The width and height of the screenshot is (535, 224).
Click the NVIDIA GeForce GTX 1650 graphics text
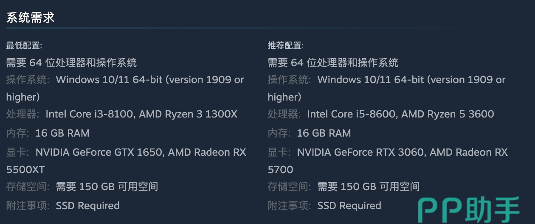[x=99, y=152]
